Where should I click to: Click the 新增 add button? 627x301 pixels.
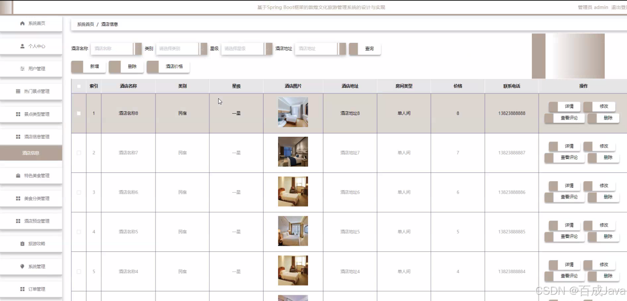click(x=89, y=66)
